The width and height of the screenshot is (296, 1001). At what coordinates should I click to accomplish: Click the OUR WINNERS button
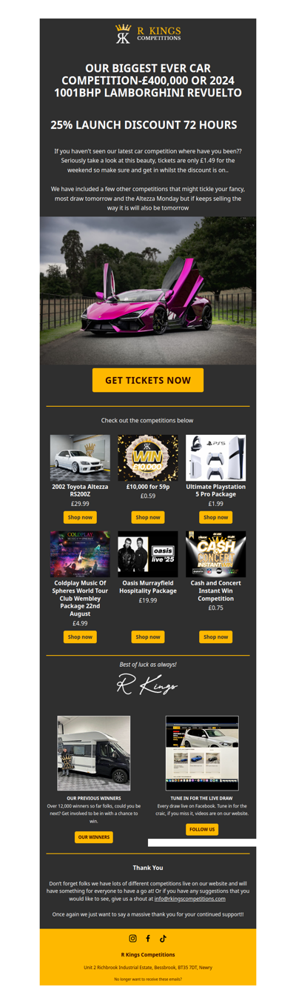coord(94,837)
